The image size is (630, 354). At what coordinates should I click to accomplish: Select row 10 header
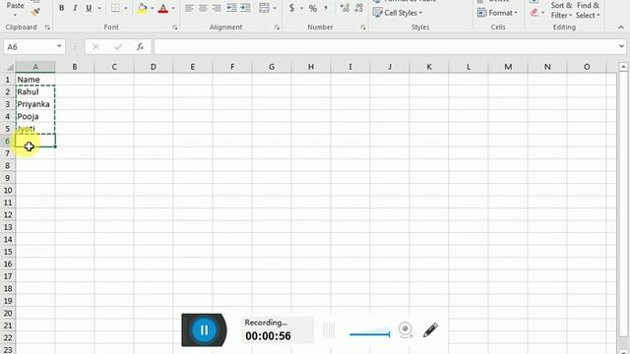click(8, 190)
